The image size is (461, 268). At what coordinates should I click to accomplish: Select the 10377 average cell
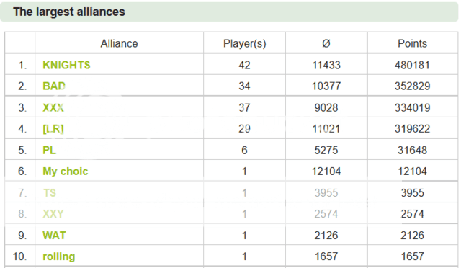click(x=326, y=86)
